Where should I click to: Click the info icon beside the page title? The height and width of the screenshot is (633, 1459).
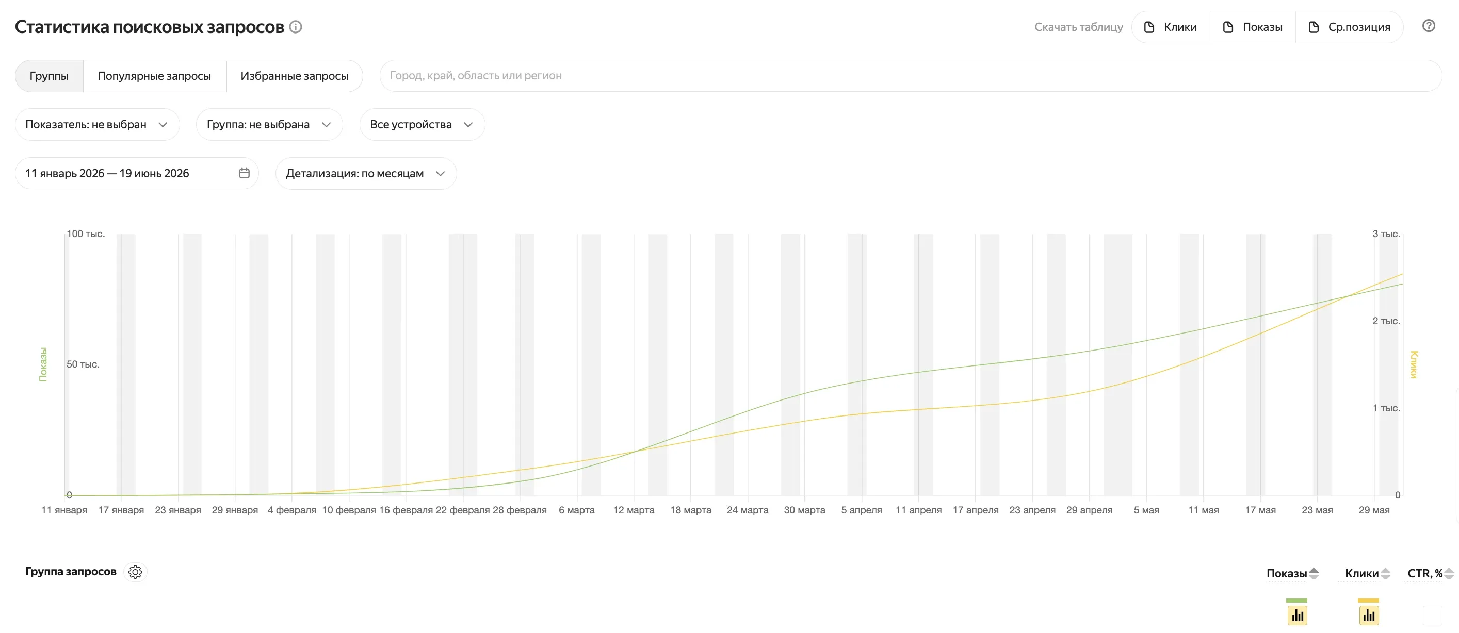click(x=296, y=27)
